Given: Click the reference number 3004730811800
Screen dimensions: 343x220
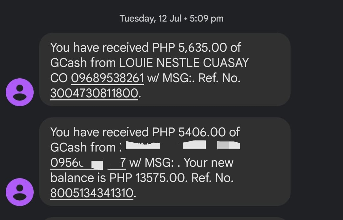Looking at the screenshot, I should coord(94,93).
